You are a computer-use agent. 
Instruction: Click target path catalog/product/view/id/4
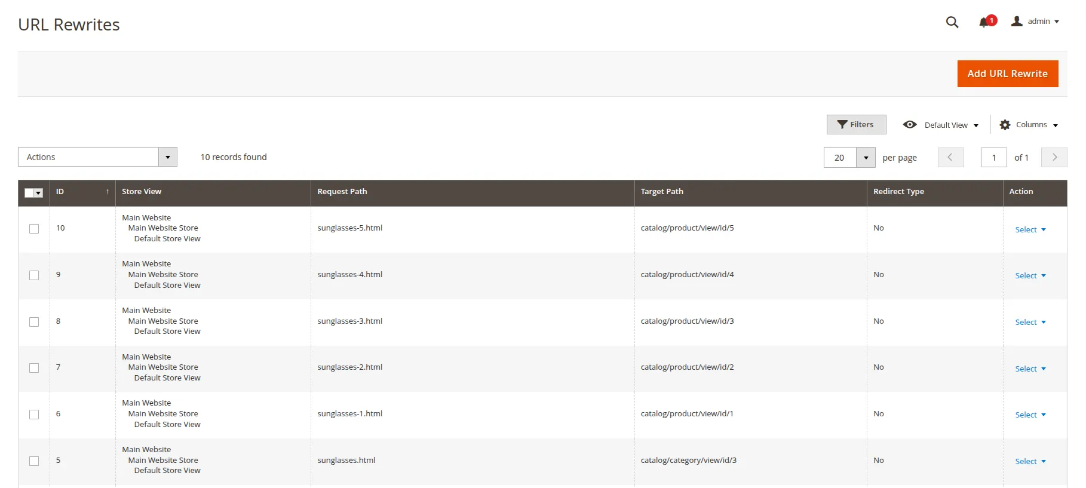688,275
